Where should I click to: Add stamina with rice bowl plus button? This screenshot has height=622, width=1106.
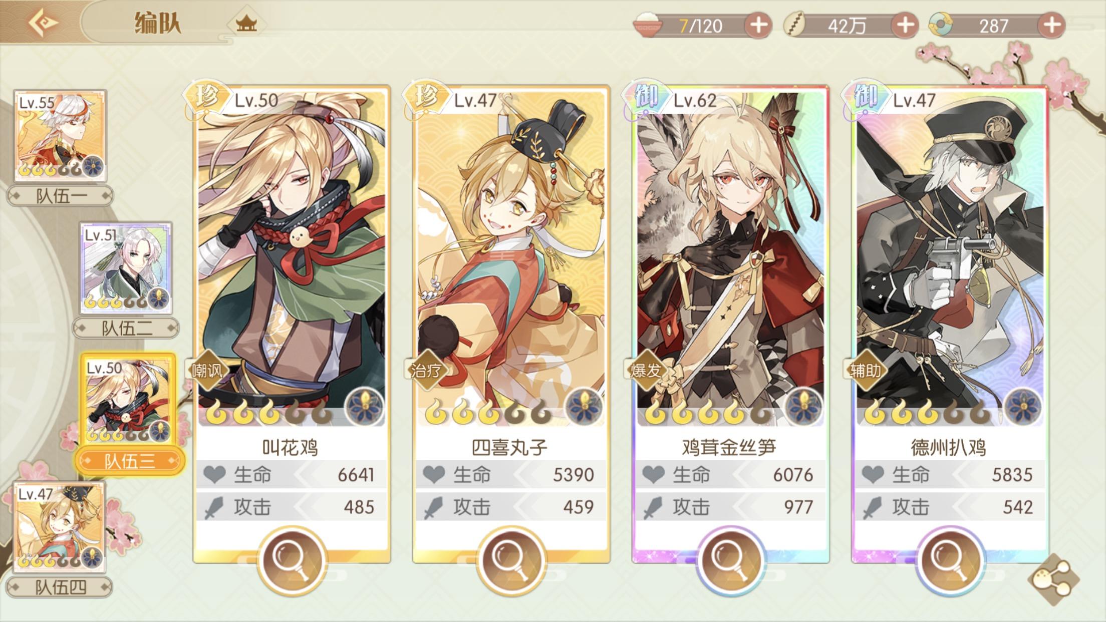758,25
